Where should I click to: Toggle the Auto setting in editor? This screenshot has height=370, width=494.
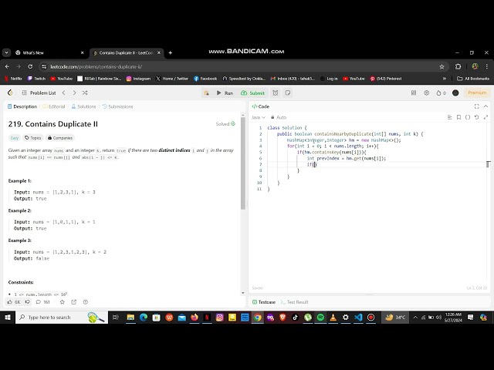(279, 117)
